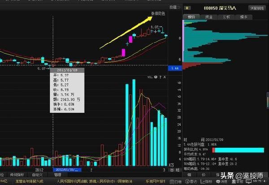Select the 传统指标 bottom tab
Viewport: 269px width, 185px height.
[x=17, y=175]
